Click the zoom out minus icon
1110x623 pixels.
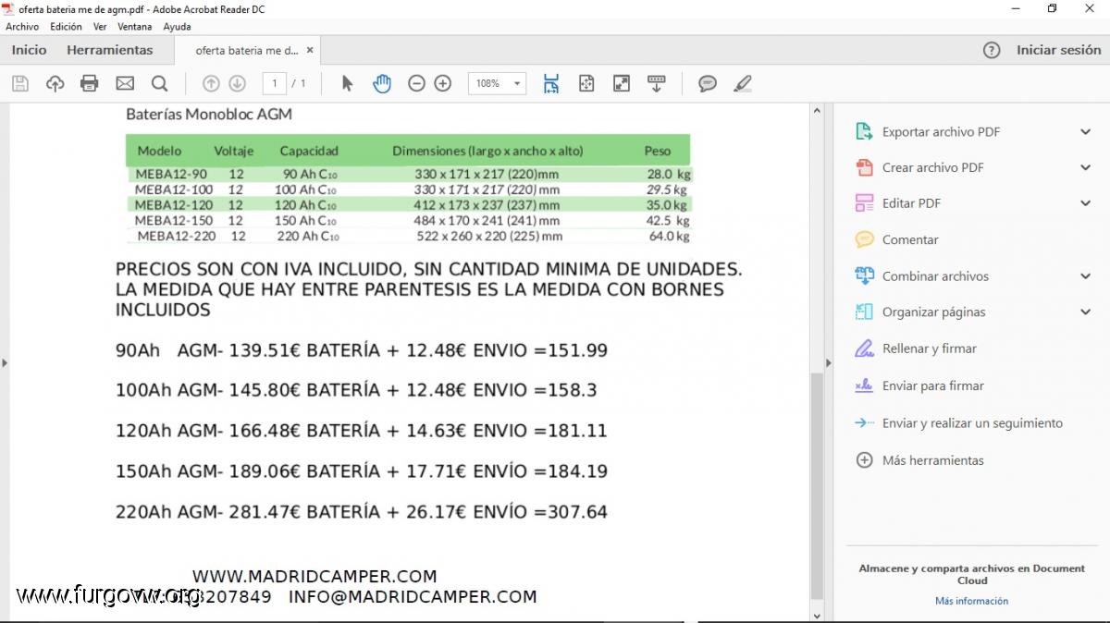(x=416, y=84)
